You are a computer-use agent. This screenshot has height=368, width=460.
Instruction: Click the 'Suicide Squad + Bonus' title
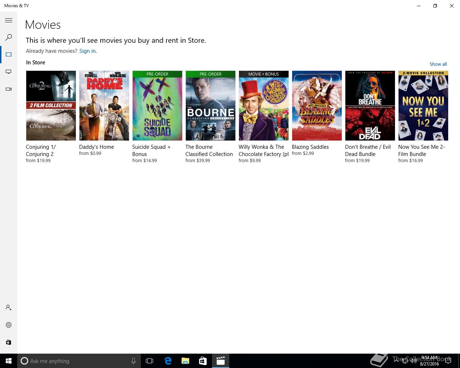[151, 151]
